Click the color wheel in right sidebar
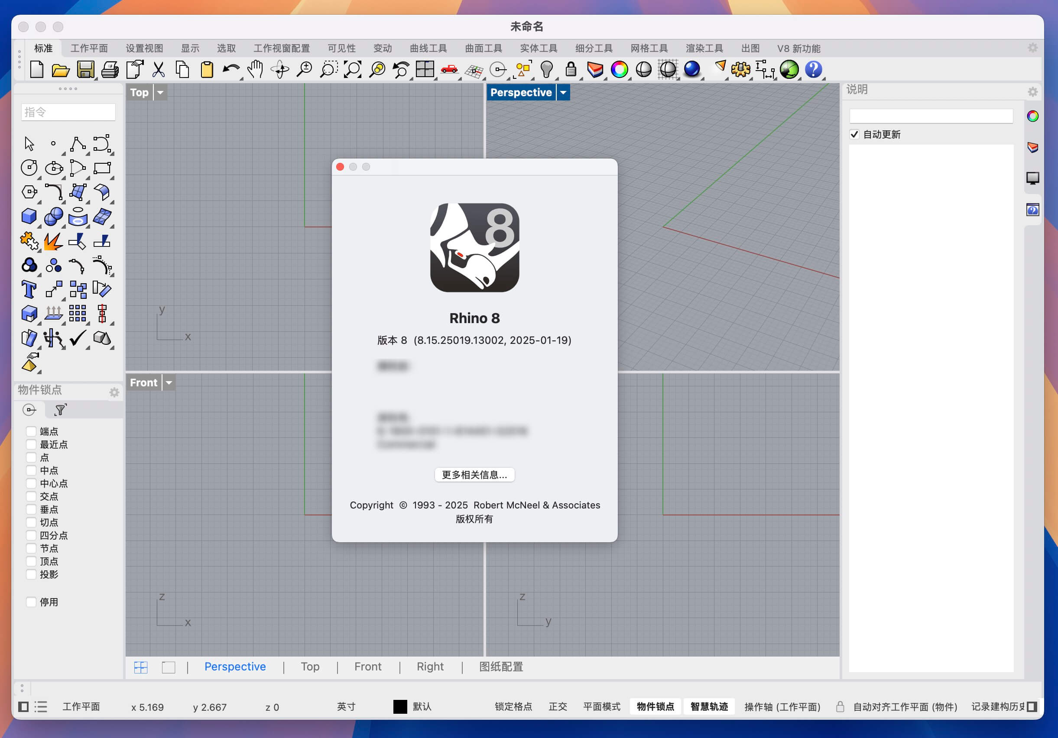1058x738 pixels. coord(1033,116)
